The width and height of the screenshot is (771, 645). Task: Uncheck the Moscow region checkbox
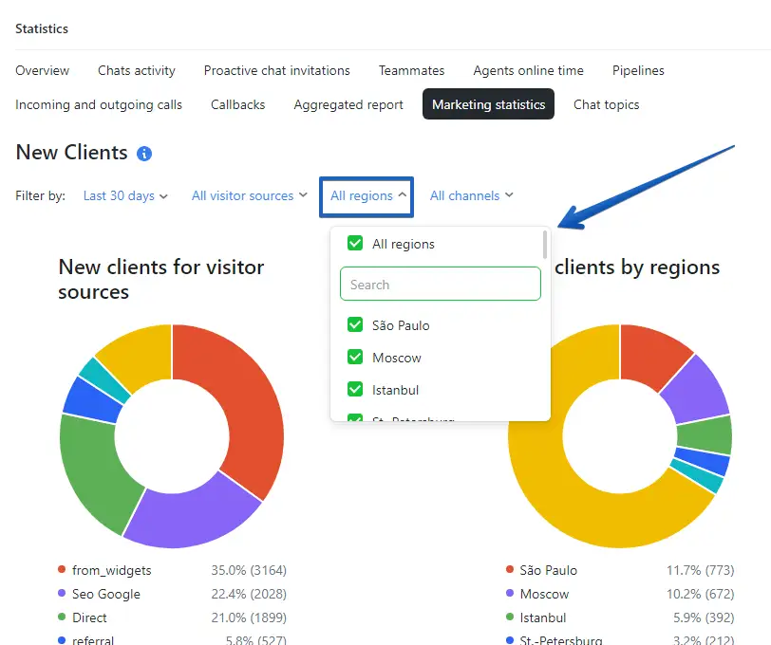pos(355,358)
